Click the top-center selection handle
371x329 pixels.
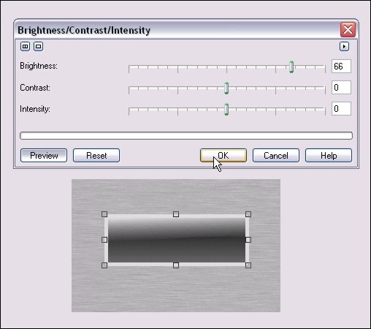pos(176,214)
